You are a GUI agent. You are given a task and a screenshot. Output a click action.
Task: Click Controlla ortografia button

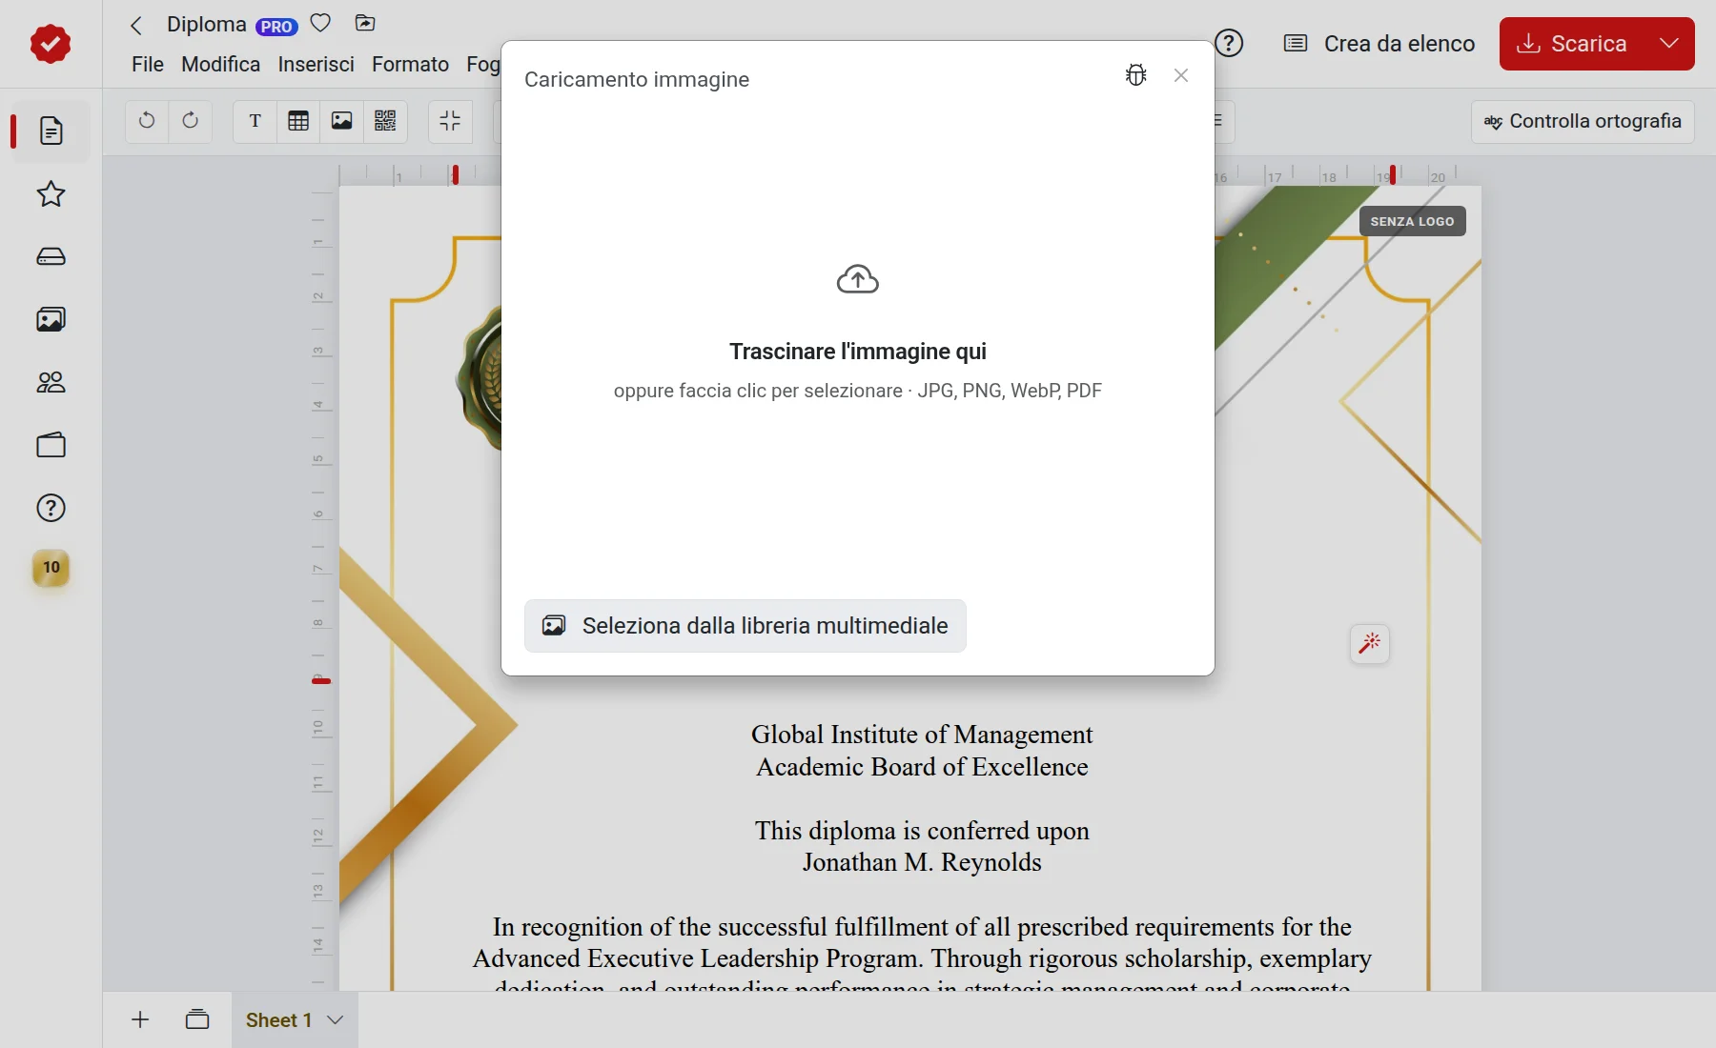pyautogui.click(x=1583, y=121)
